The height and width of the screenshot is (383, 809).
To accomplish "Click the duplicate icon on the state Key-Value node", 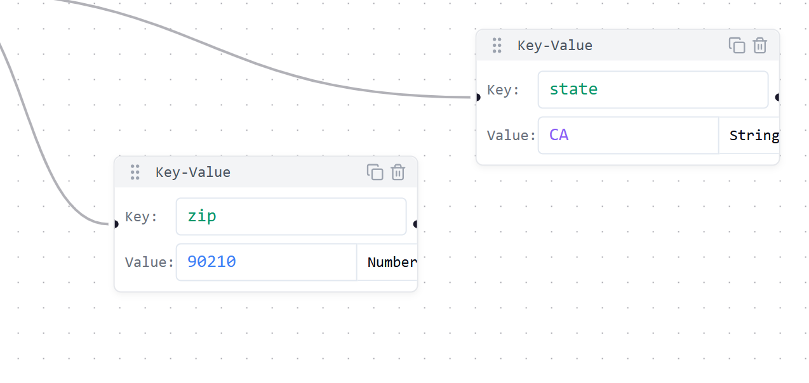I will pyautogui.click(x=737, y=45).
